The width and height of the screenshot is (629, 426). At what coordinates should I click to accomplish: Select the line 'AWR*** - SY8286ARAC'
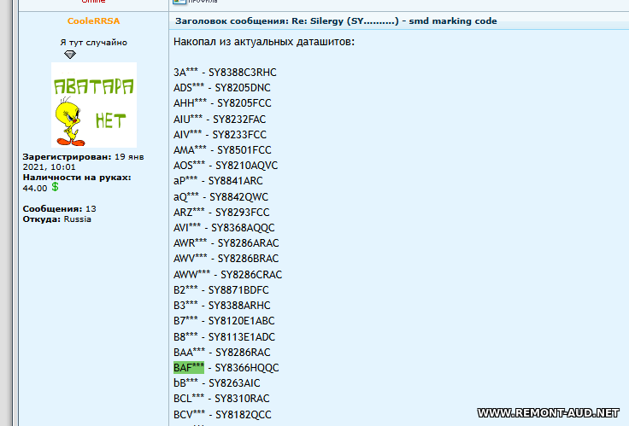[x=226, y=243]
